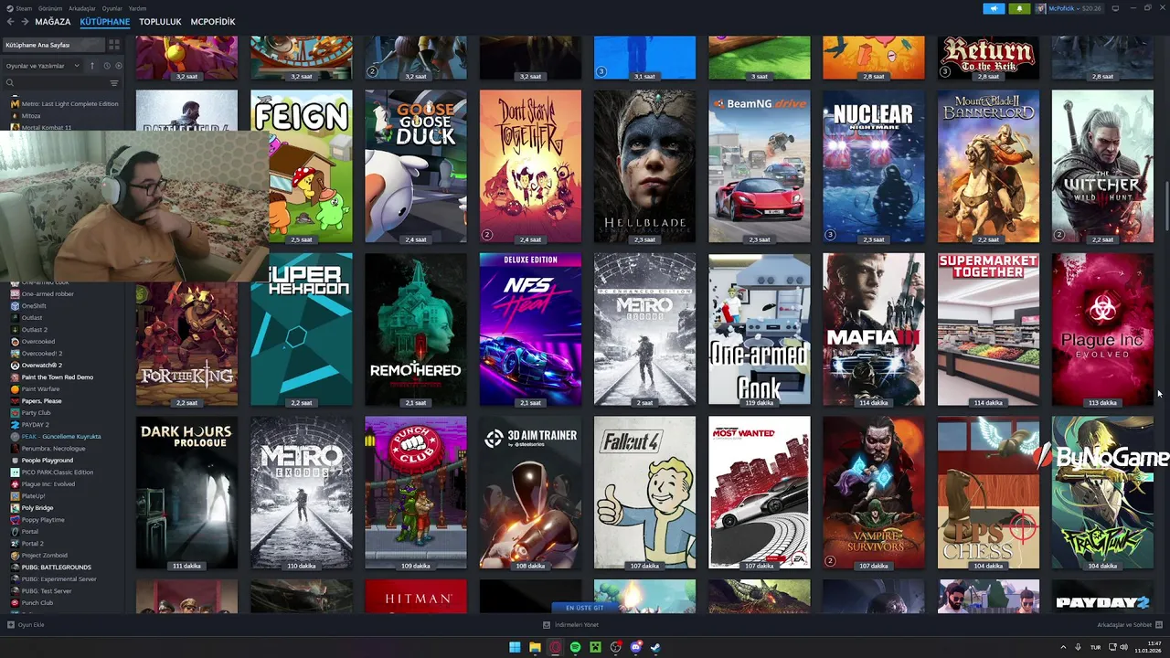This screenshot has width=1170, height=658.
Task: Select Overcooked! 2 in sidebar
Action: (x=42, y=354)
